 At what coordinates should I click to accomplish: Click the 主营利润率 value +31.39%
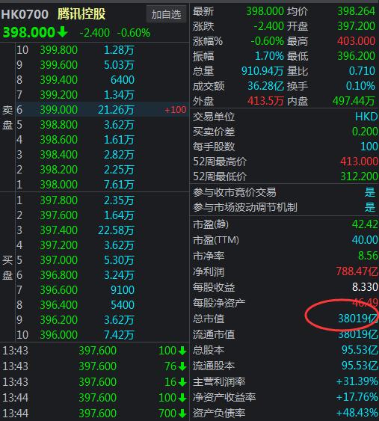tap(357, 381)
